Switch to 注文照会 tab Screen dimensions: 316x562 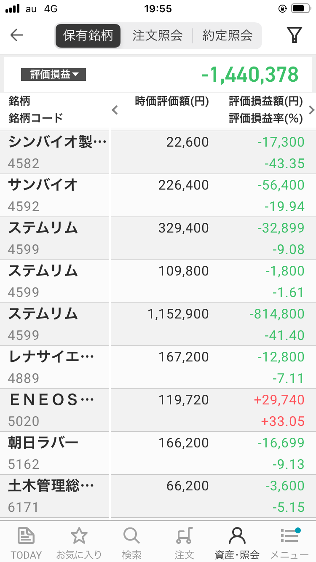(x=158, y=35)
